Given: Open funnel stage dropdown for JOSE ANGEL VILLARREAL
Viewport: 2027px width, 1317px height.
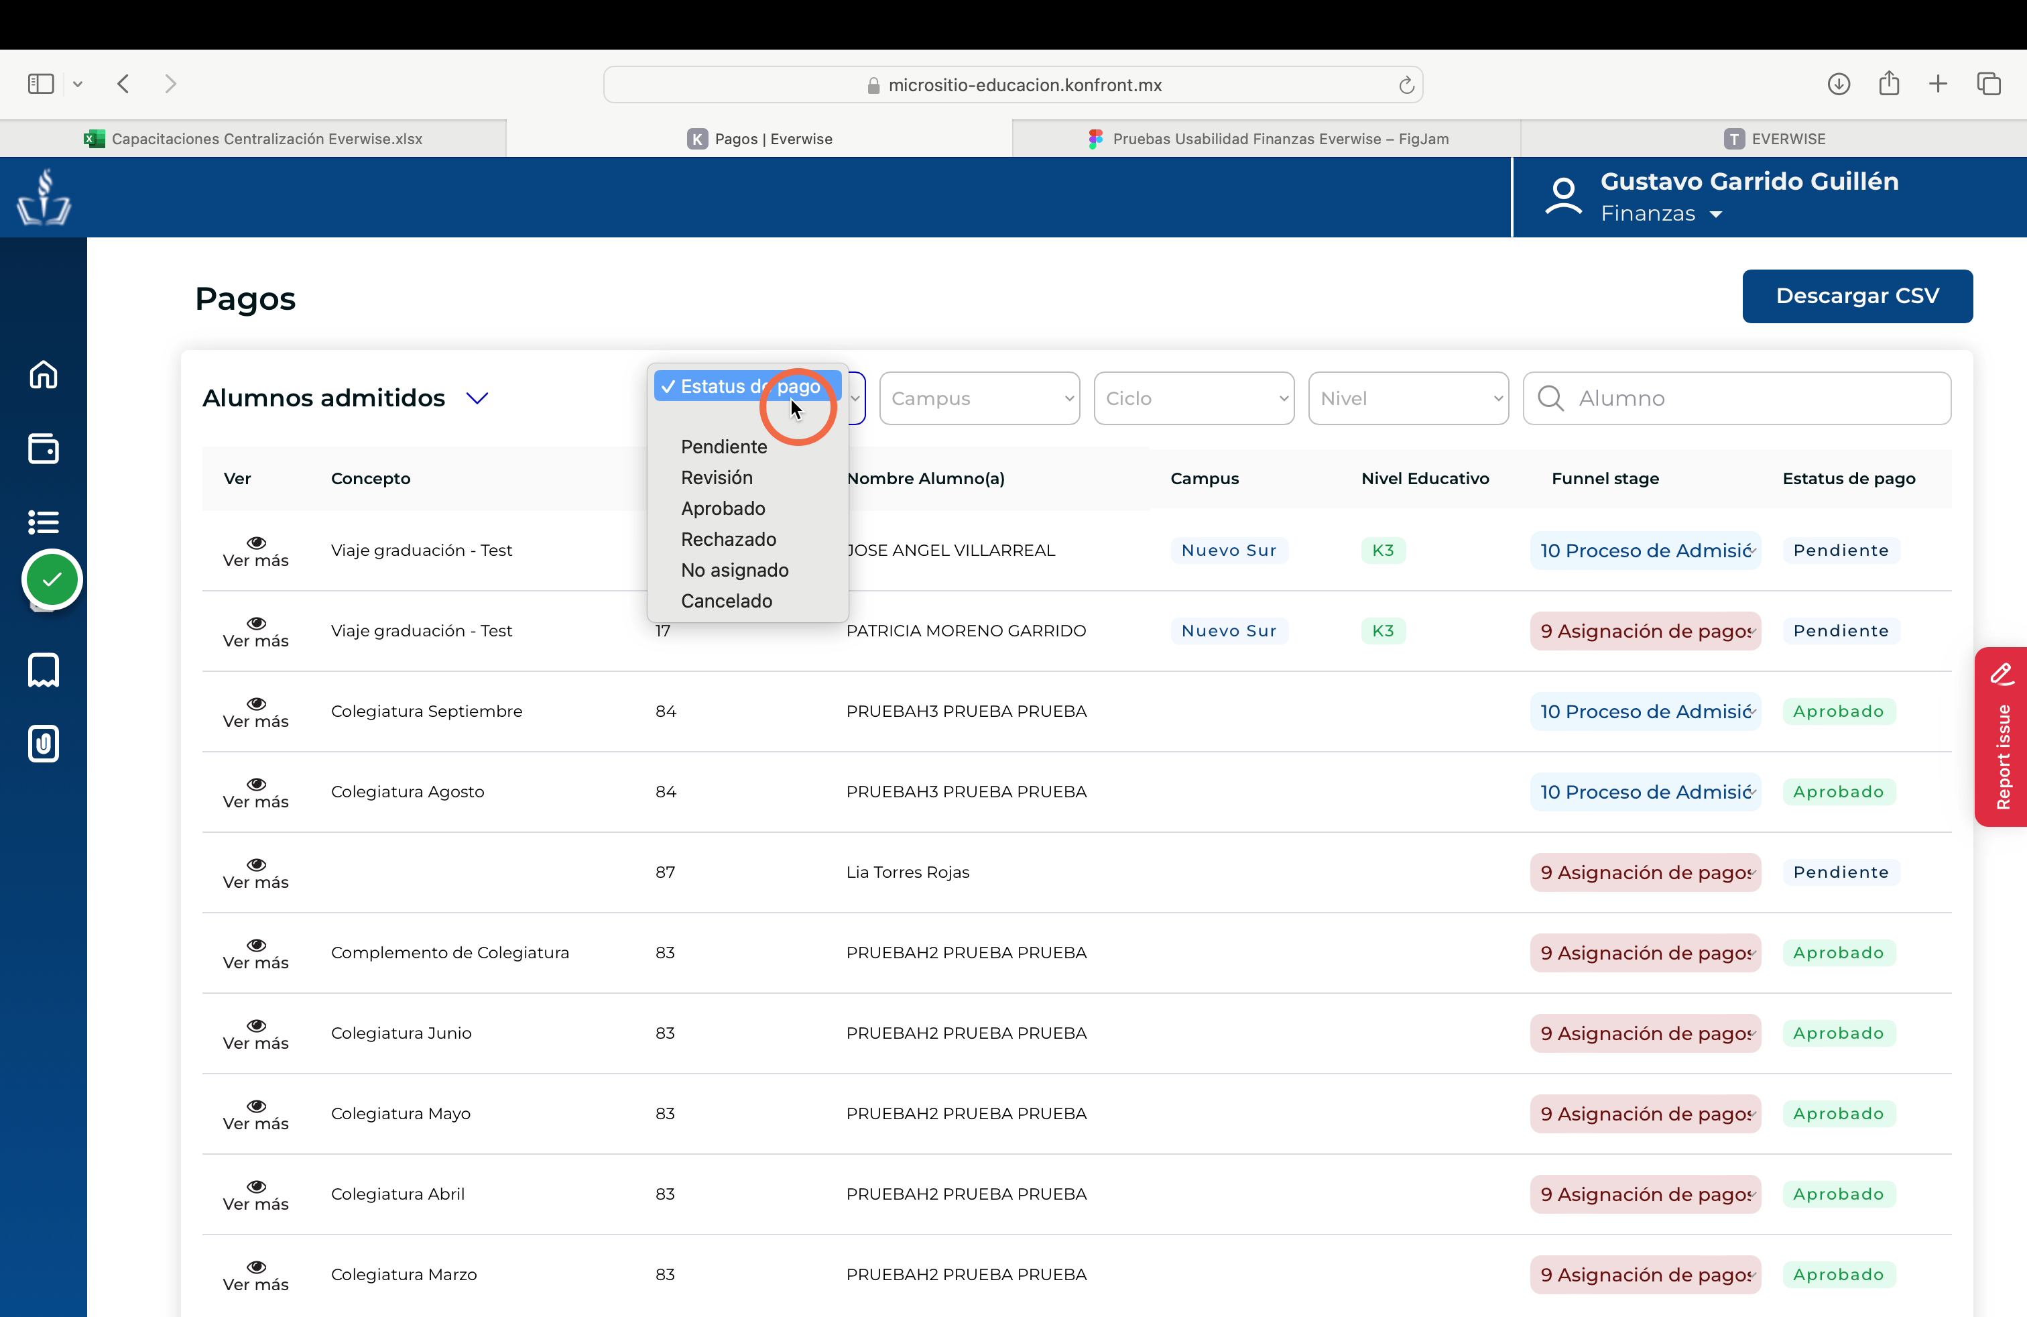Looking at the screenshot, I should pos(1646,551).
